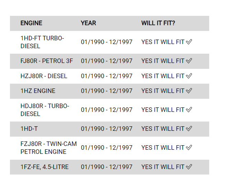Click checkmark icon in HZJ80R Diesel row
Screen dimensions: 225x190
(x=189, y=76)
